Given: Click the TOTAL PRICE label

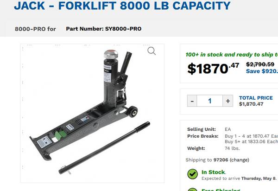Looking at the screenshot, I should [256, 98].
